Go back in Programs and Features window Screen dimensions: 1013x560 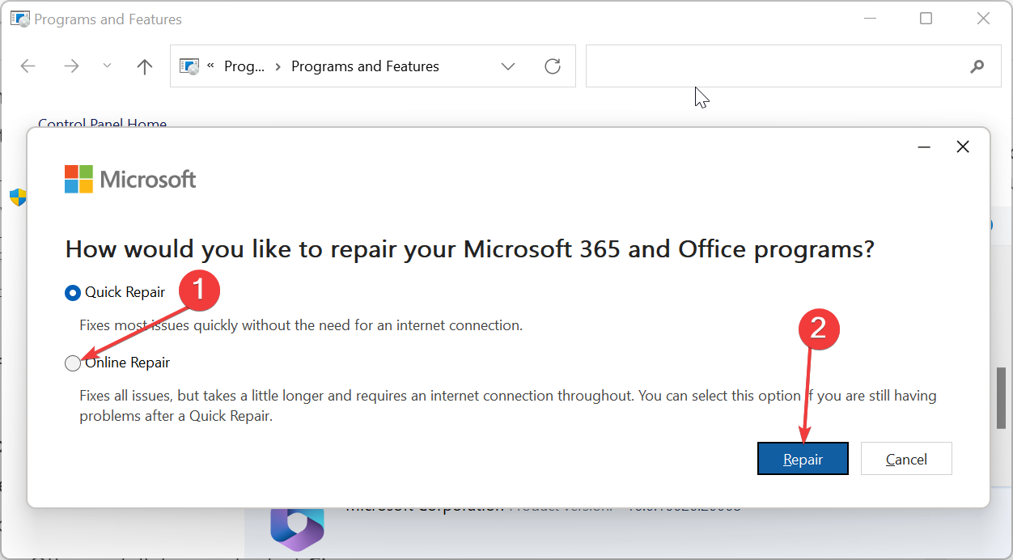[x=28, y=66]
